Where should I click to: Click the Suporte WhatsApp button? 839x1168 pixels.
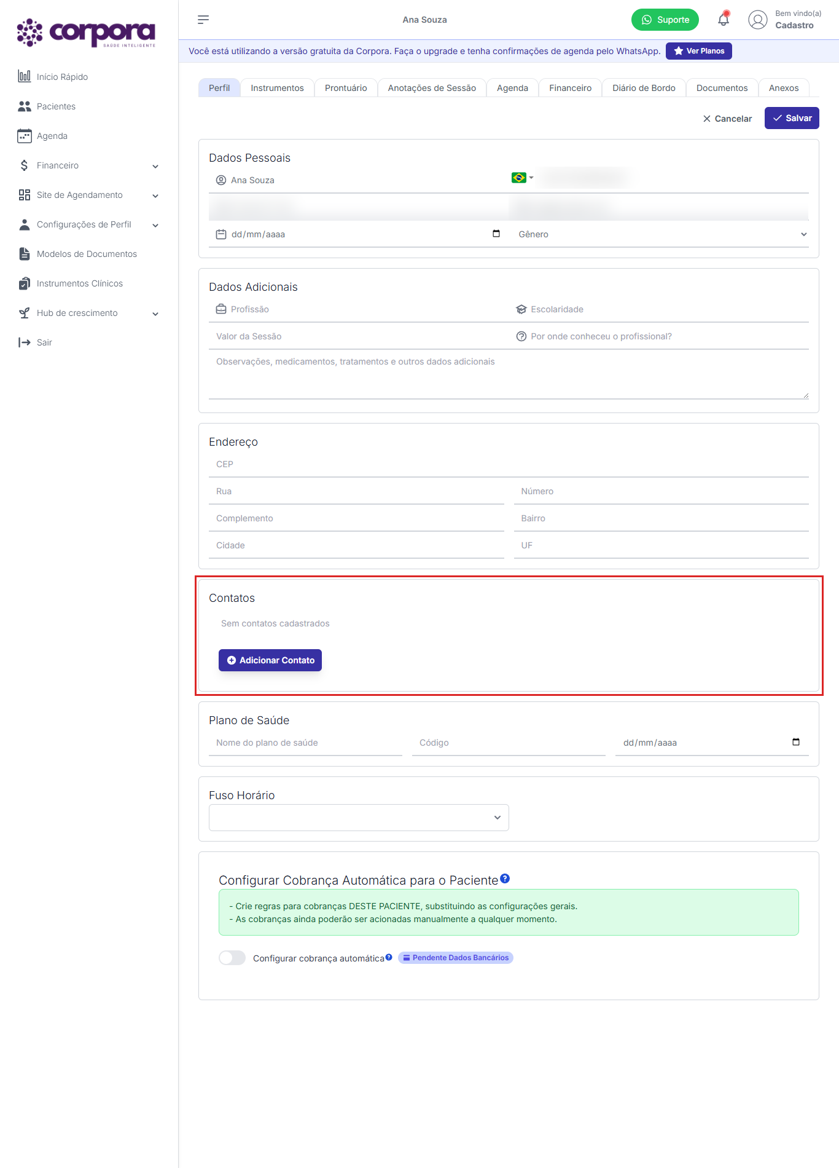(665, 20)
